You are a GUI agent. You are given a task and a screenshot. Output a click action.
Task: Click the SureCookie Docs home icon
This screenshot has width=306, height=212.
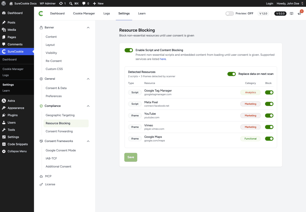point(11,4)
